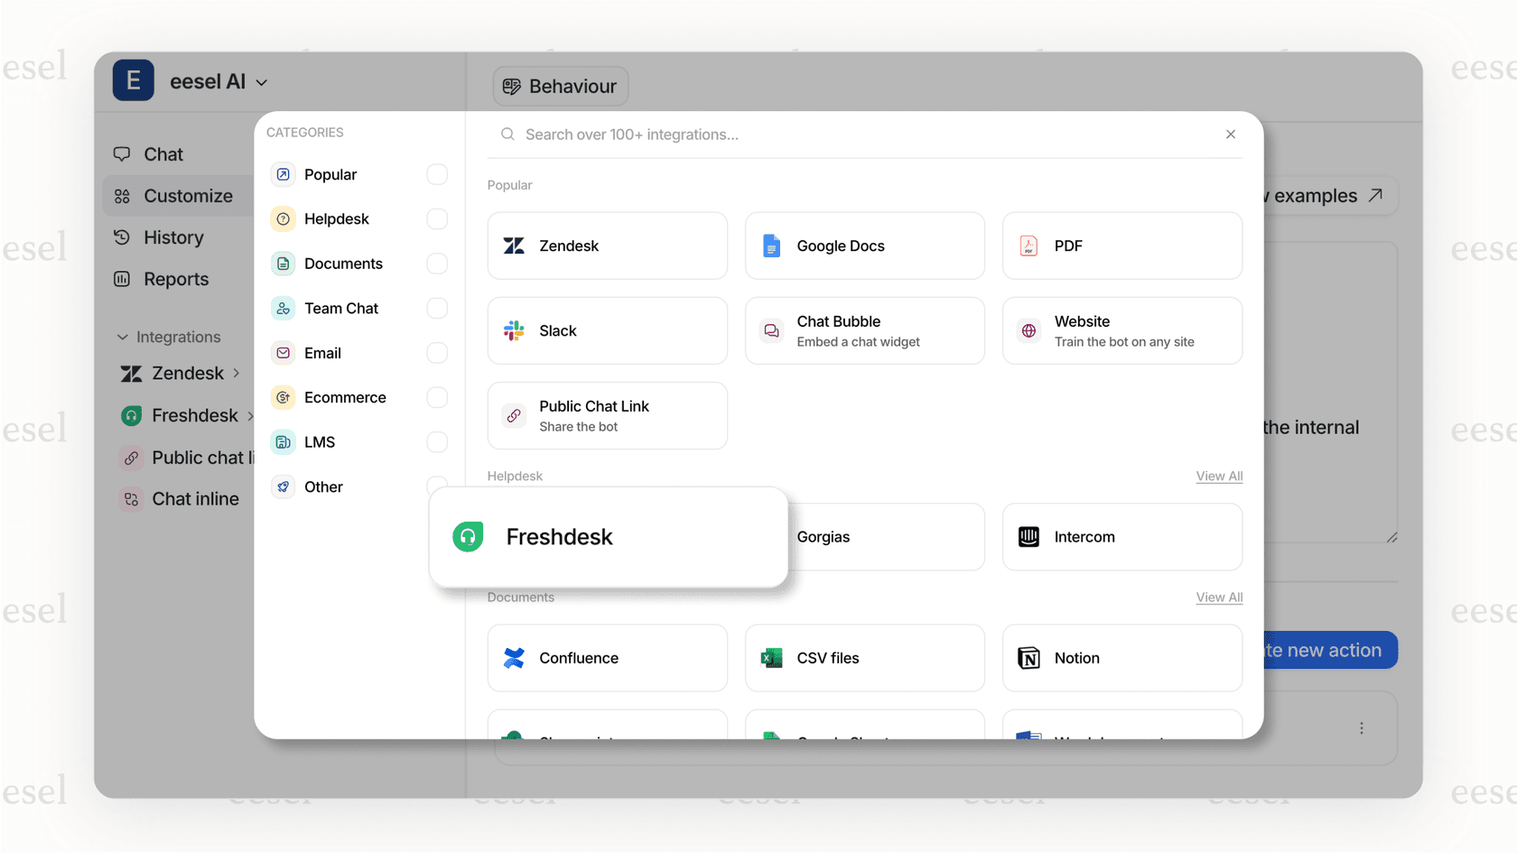Click the integrations search field

(x=858, y=134)
